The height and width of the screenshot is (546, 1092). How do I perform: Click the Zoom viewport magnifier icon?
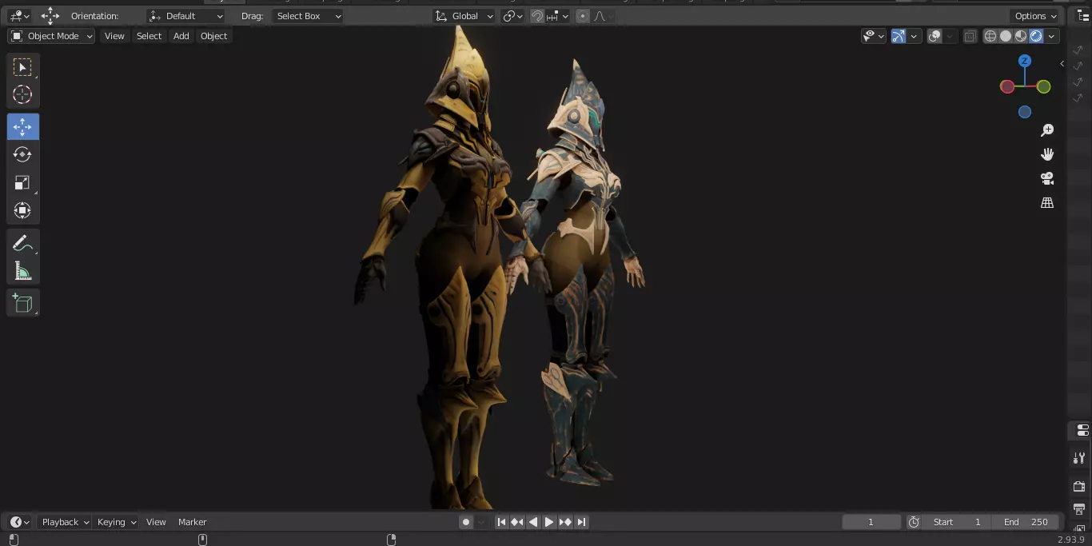[x=1047, y=130]
